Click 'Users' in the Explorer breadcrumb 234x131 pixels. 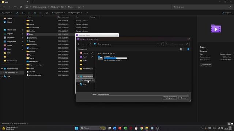click(x=70, y=7)
